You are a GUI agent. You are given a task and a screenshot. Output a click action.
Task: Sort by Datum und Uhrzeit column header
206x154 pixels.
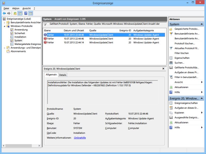point(75,30)
